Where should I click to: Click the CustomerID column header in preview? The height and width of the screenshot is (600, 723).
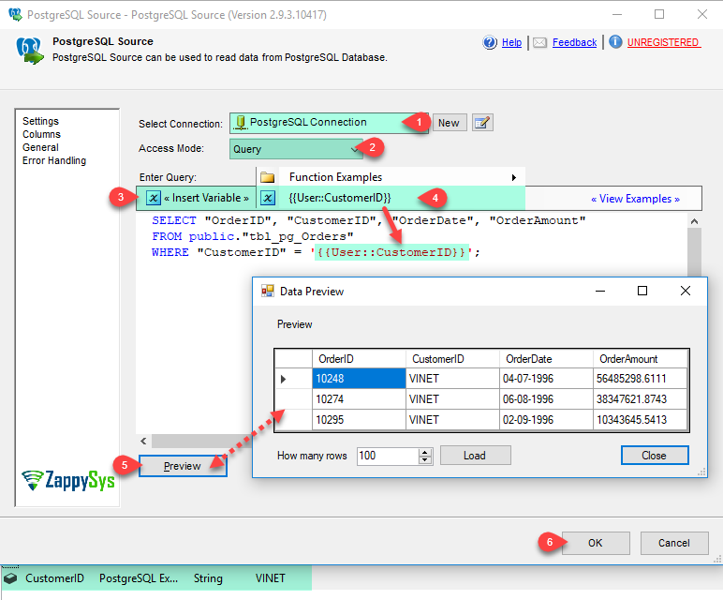click(x=452, y=359)
